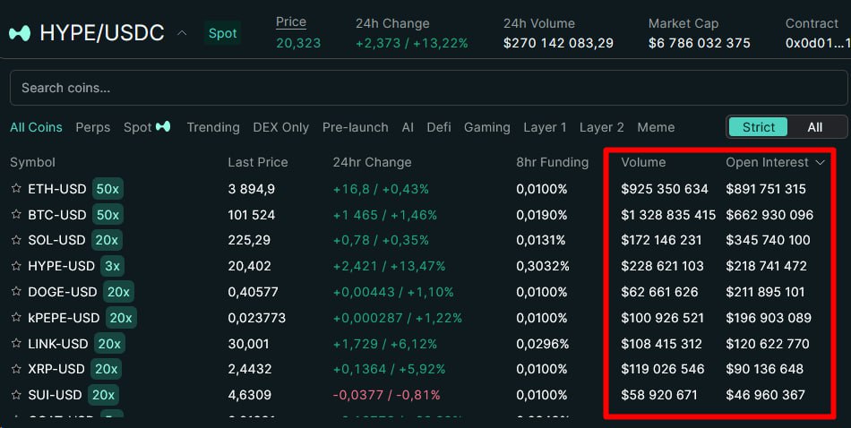Filter coins by Gaming category
The height and width of the screenshot is (428, 851).
486,127
